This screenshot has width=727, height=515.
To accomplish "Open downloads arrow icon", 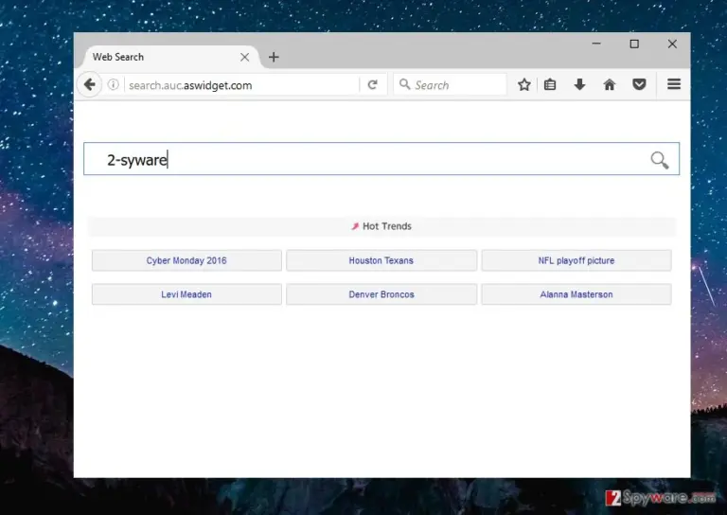I will coord(579,85).
